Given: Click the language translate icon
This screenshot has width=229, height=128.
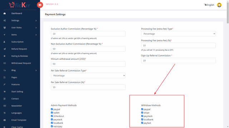Looking at the screenshot, I should tap(205, 5).
